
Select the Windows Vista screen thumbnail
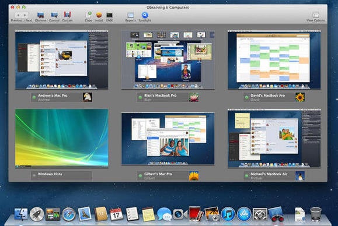(x=62, y=139)
